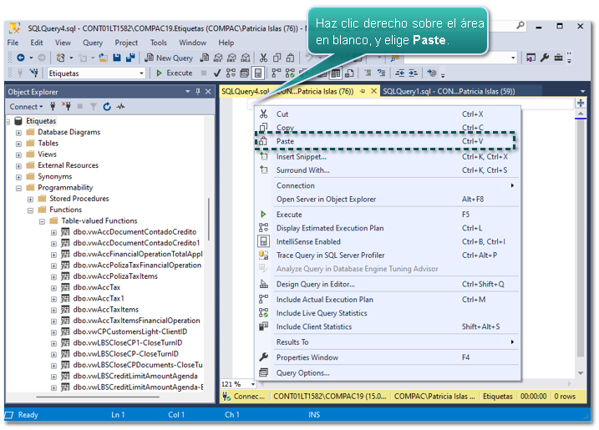Click Display Estimated Execution Plan toolbar icon

(x=231, y=73)
